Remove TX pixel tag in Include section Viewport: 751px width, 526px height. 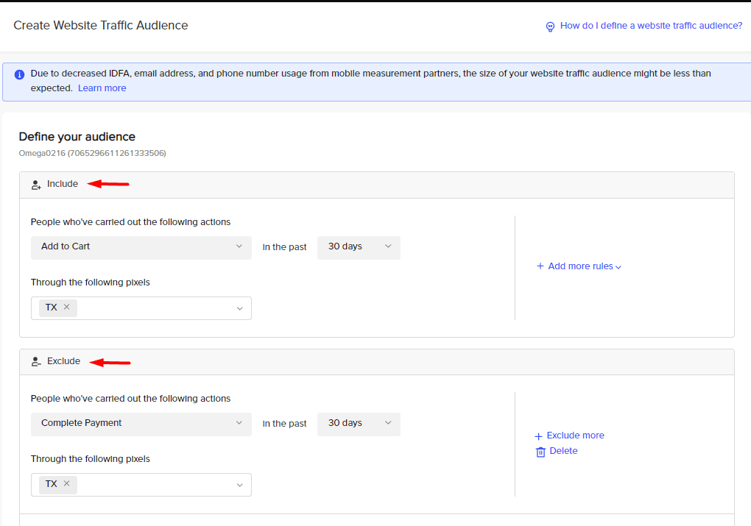coord(66,308)
